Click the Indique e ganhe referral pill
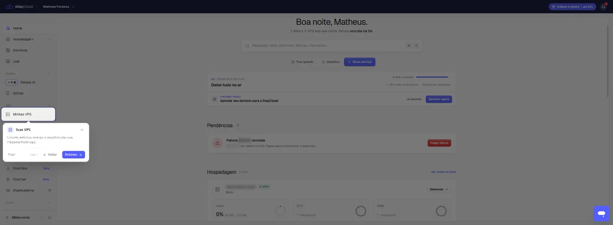The width and height of the screenshot is (613, 225). [x=573, y=6]
